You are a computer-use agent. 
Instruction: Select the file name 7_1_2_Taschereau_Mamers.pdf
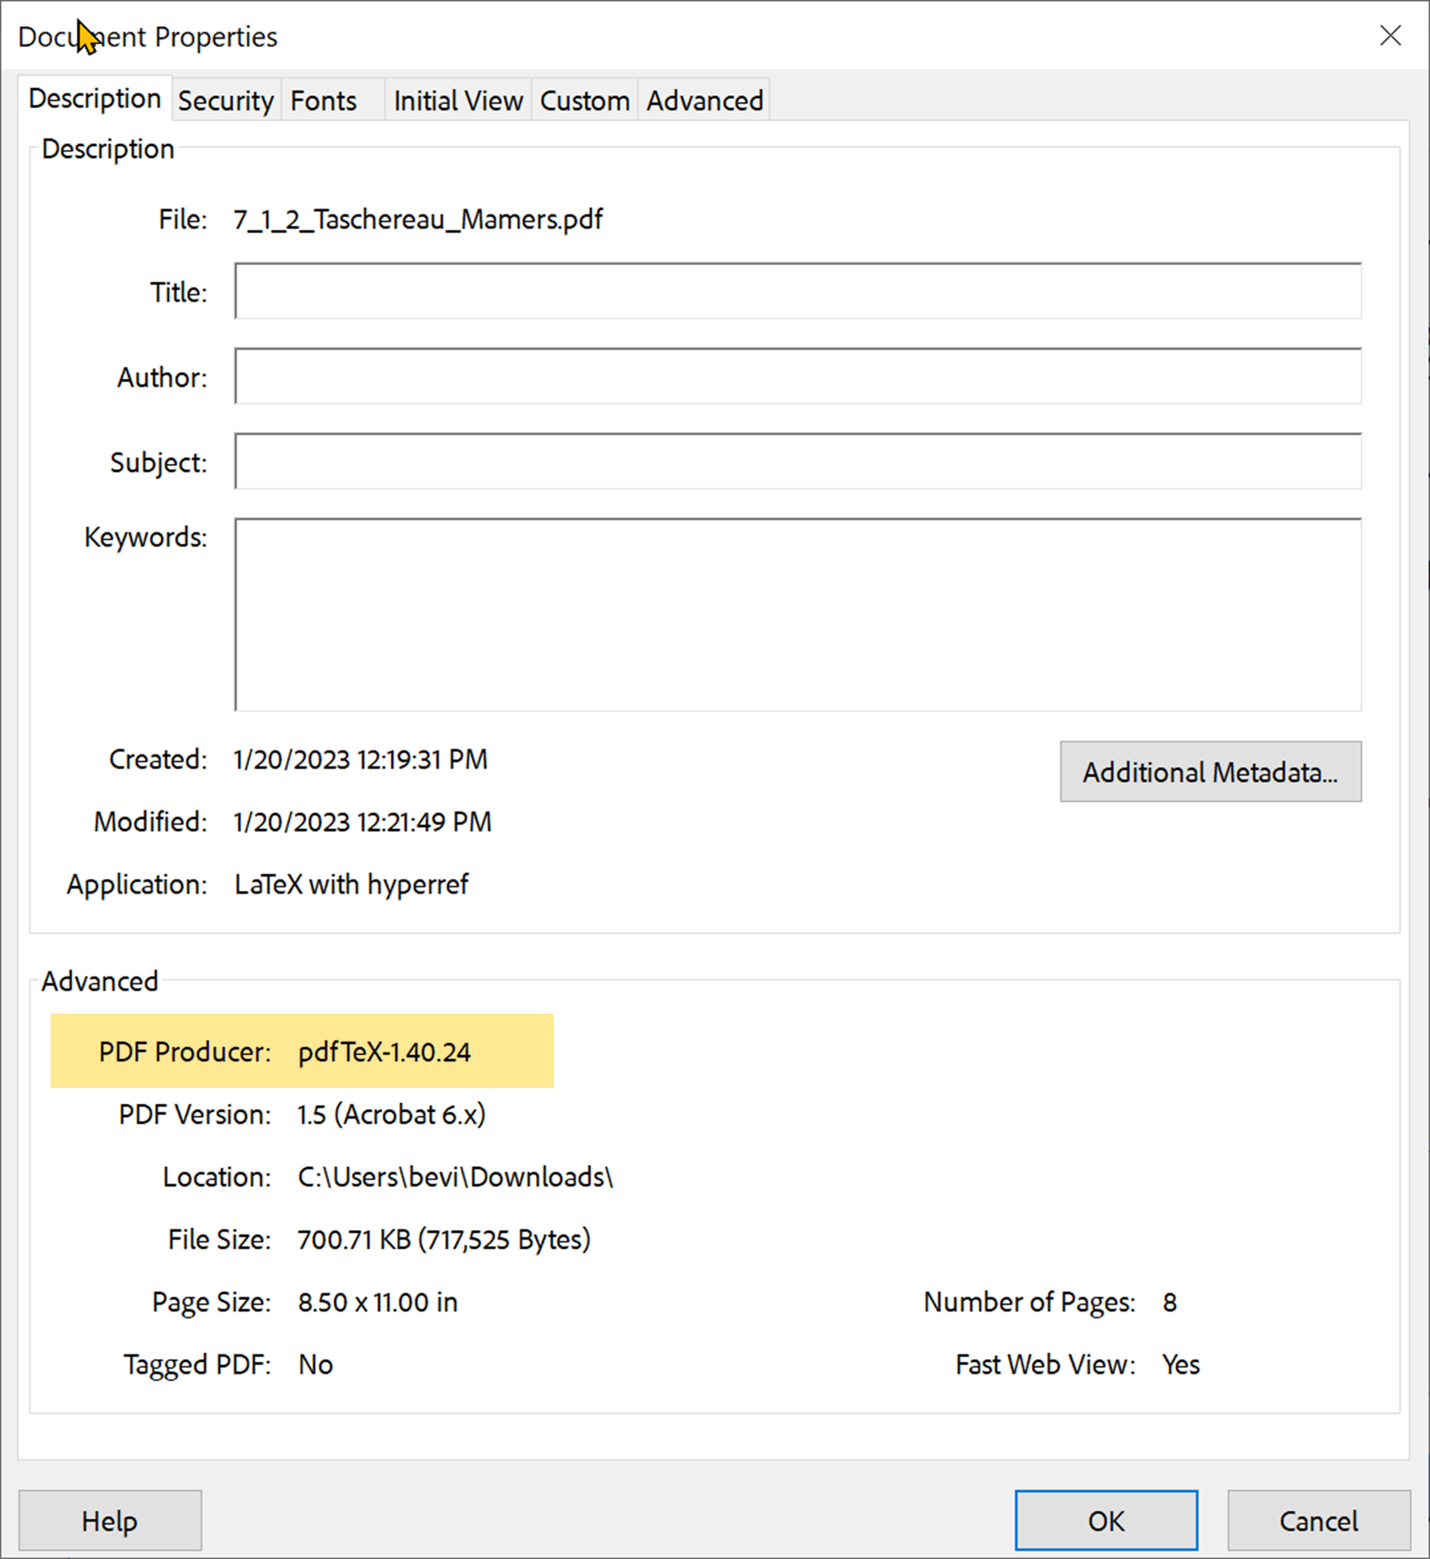[418, 219]
